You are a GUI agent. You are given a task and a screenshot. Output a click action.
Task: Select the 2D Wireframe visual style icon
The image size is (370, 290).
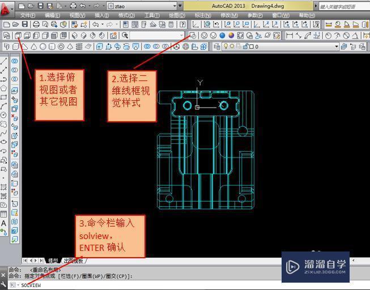click(x=193, y=36)
